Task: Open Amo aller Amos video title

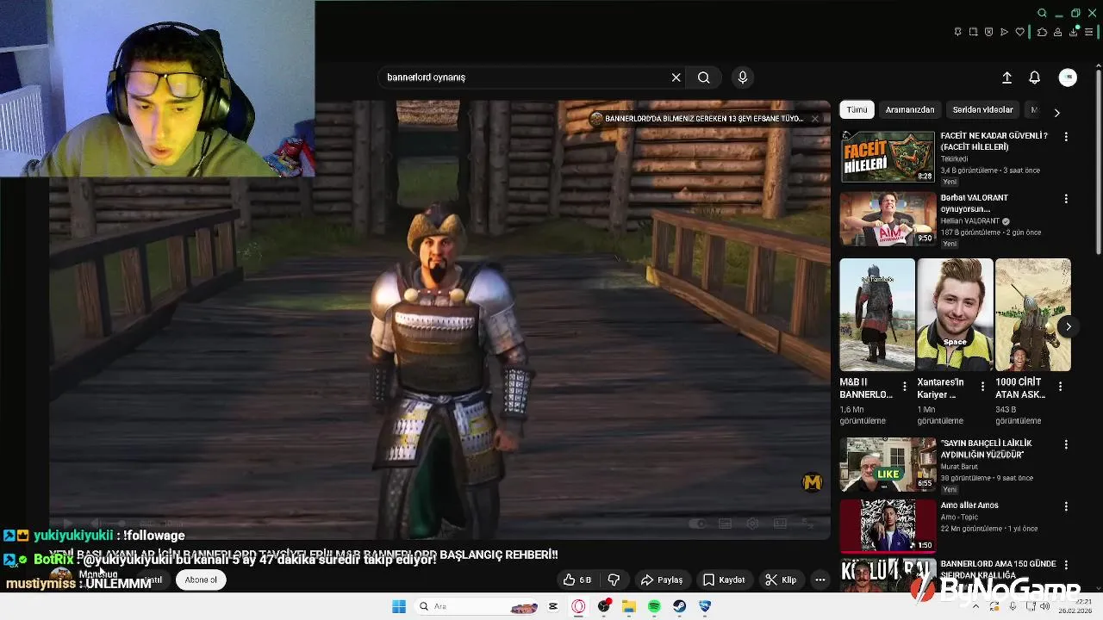Action: coord(969,505)
